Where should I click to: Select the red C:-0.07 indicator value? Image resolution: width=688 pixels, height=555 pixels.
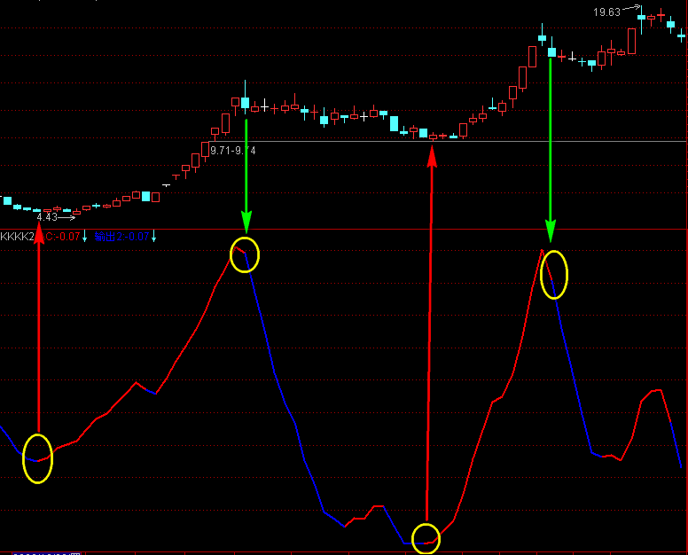(x=63, y=237)
